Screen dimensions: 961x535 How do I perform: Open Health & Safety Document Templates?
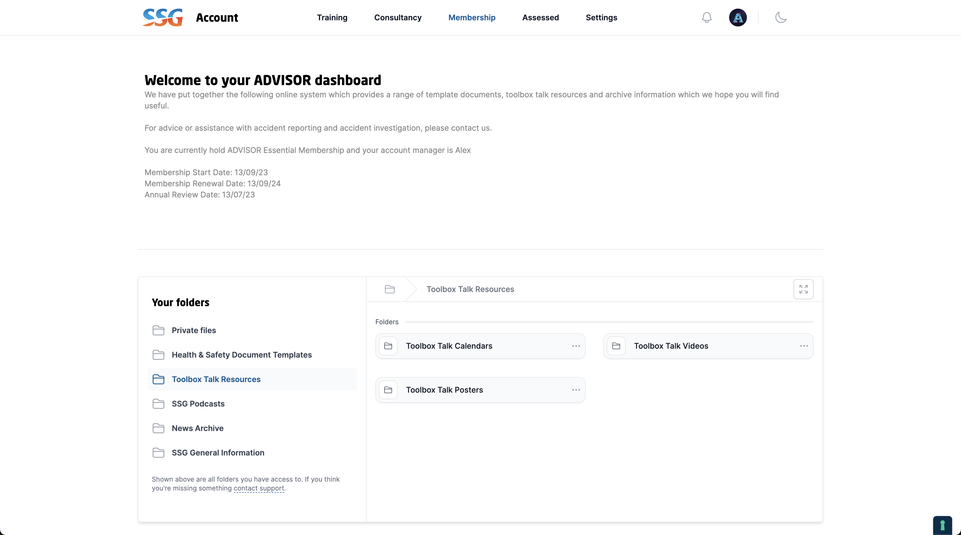242,355
